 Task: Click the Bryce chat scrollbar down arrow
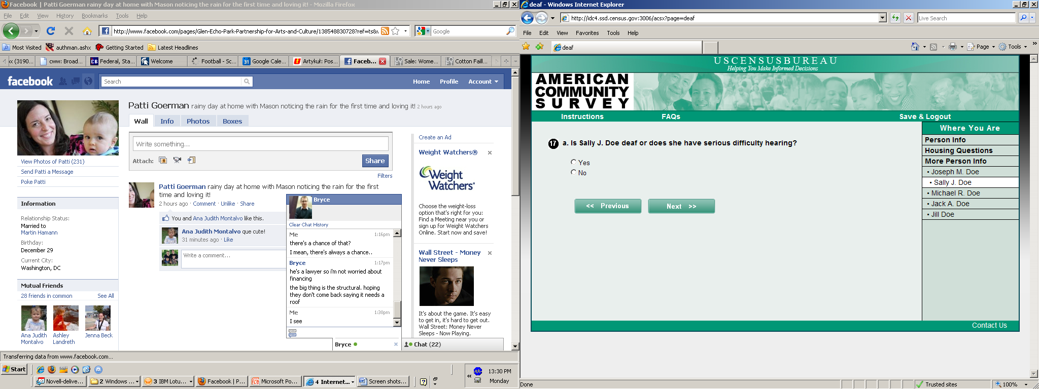point(397,323)
